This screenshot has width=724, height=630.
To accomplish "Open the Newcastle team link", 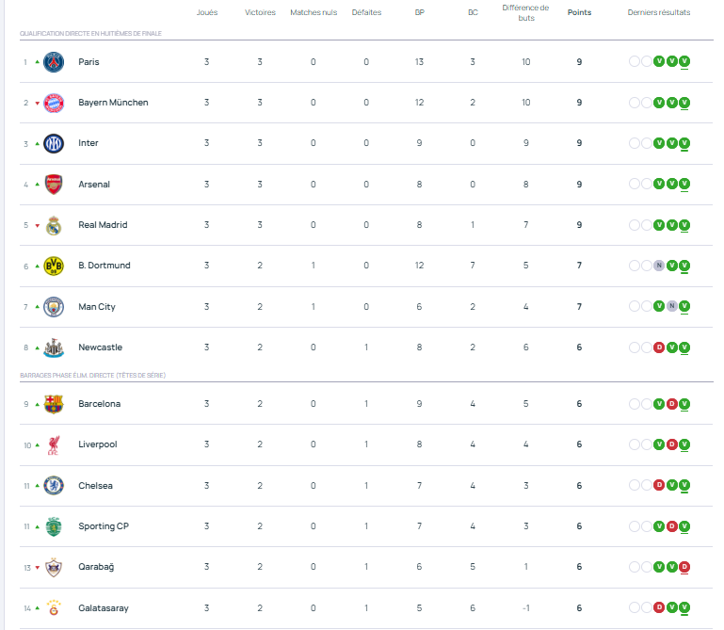I will [x=100, y=347].
